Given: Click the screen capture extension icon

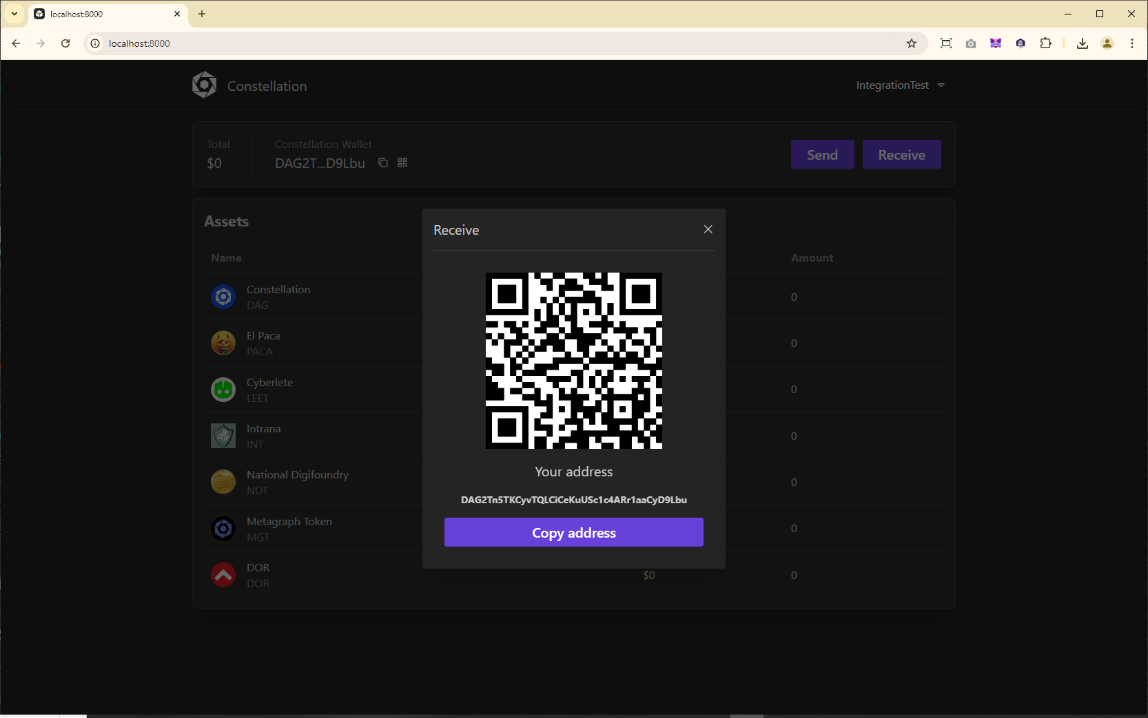Looking at the screenshot, I should pyautogui.click(x=946, y=43).
